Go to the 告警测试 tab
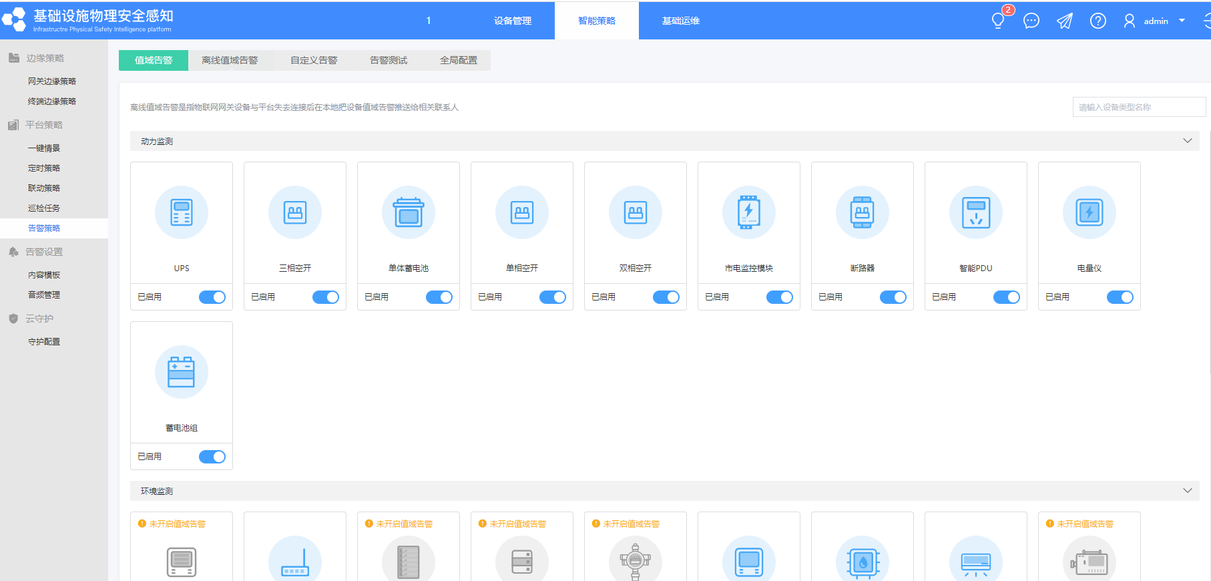 pyautogui.click(x=389, y=60)
